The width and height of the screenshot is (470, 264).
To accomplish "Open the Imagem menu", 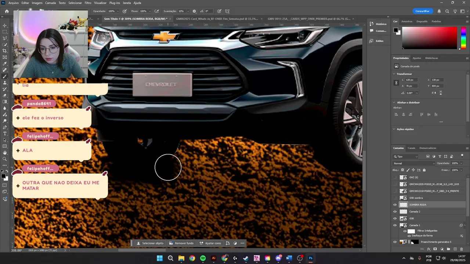I will point(37,3).
